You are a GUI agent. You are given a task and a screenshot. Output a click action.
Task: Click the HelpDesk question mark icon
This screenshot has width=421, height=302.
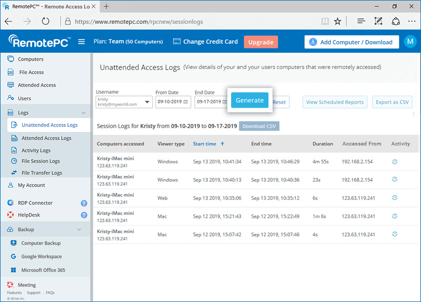[84, 215]
